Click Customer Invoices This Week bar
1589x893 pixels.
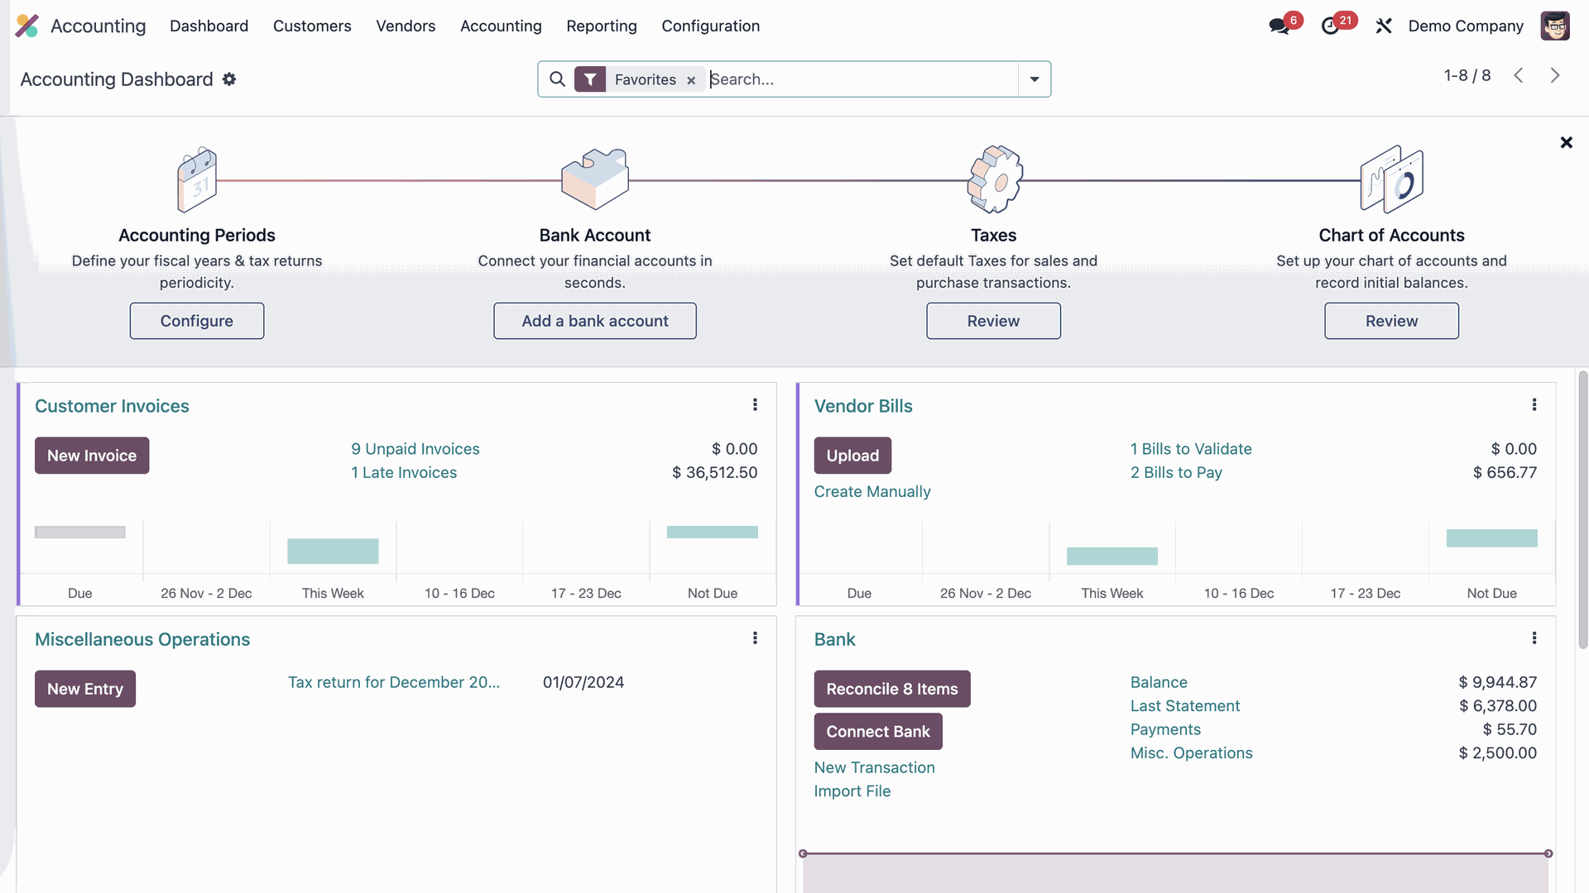click(x=333, y=552)
